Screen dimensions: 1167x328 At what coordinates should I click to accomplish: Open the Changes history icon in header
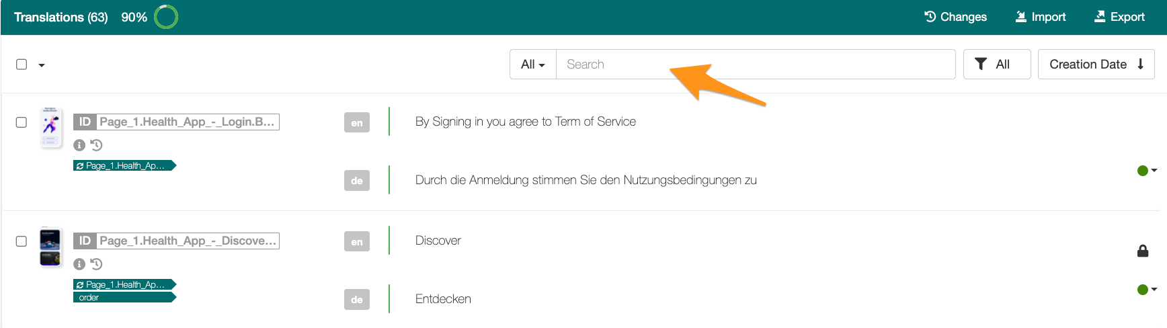pyautogui.click(x=930, y=17)
